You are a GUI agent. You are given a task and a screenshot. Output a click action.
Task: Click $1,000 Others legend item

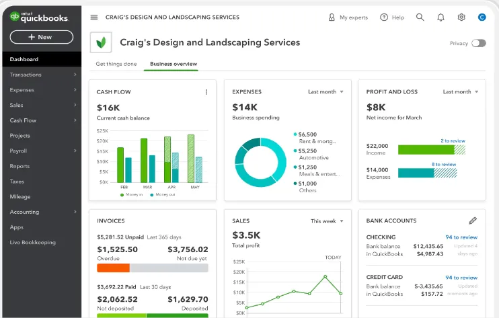305,187
